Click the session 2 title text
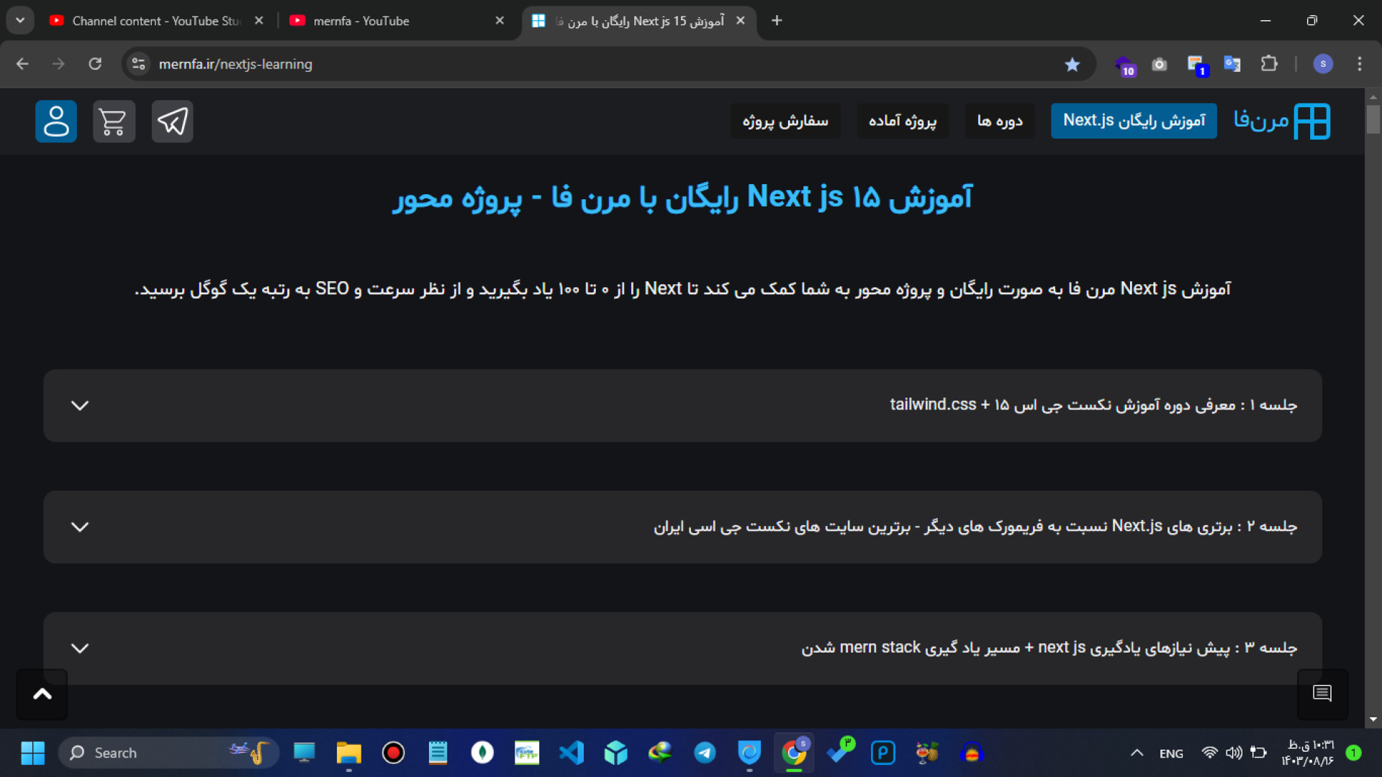The image size is (1382, 777). (975, 527)
